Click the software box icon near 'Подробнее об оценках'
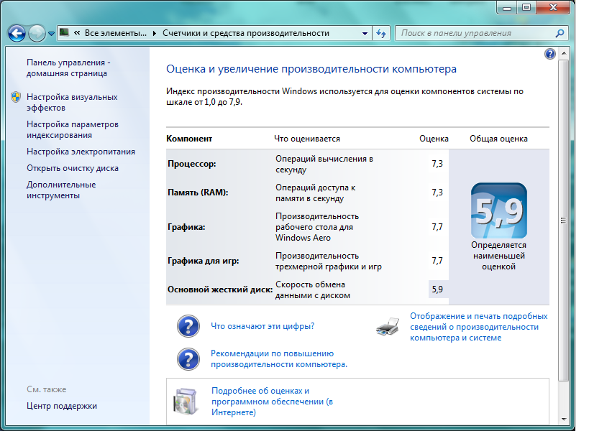The image size is (589, 431). (185, 402)
